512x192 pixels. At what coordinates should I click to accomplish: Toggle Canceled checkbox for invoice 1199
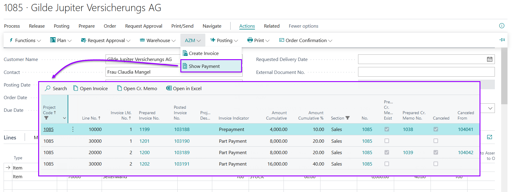436,129
